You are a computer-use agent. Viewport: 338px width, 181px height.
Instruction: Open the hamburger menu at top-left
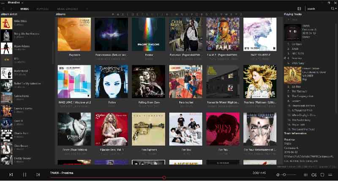coord(3,3)
